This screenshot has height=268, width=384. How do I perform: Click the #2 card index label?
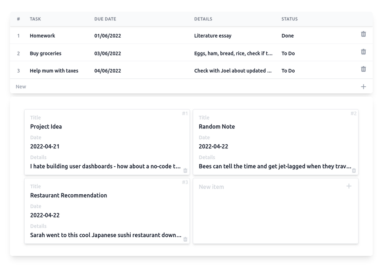[354, 113]
